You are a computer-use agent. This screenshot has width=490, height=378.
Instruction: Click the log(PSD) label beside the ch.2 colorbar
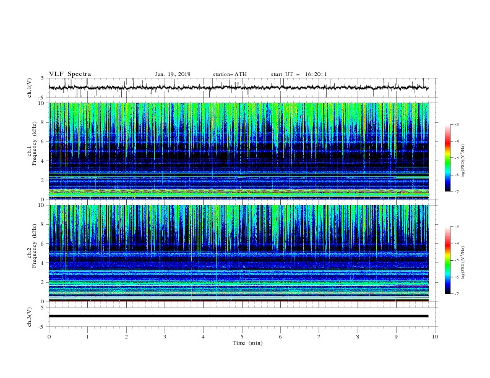point(463,263)
